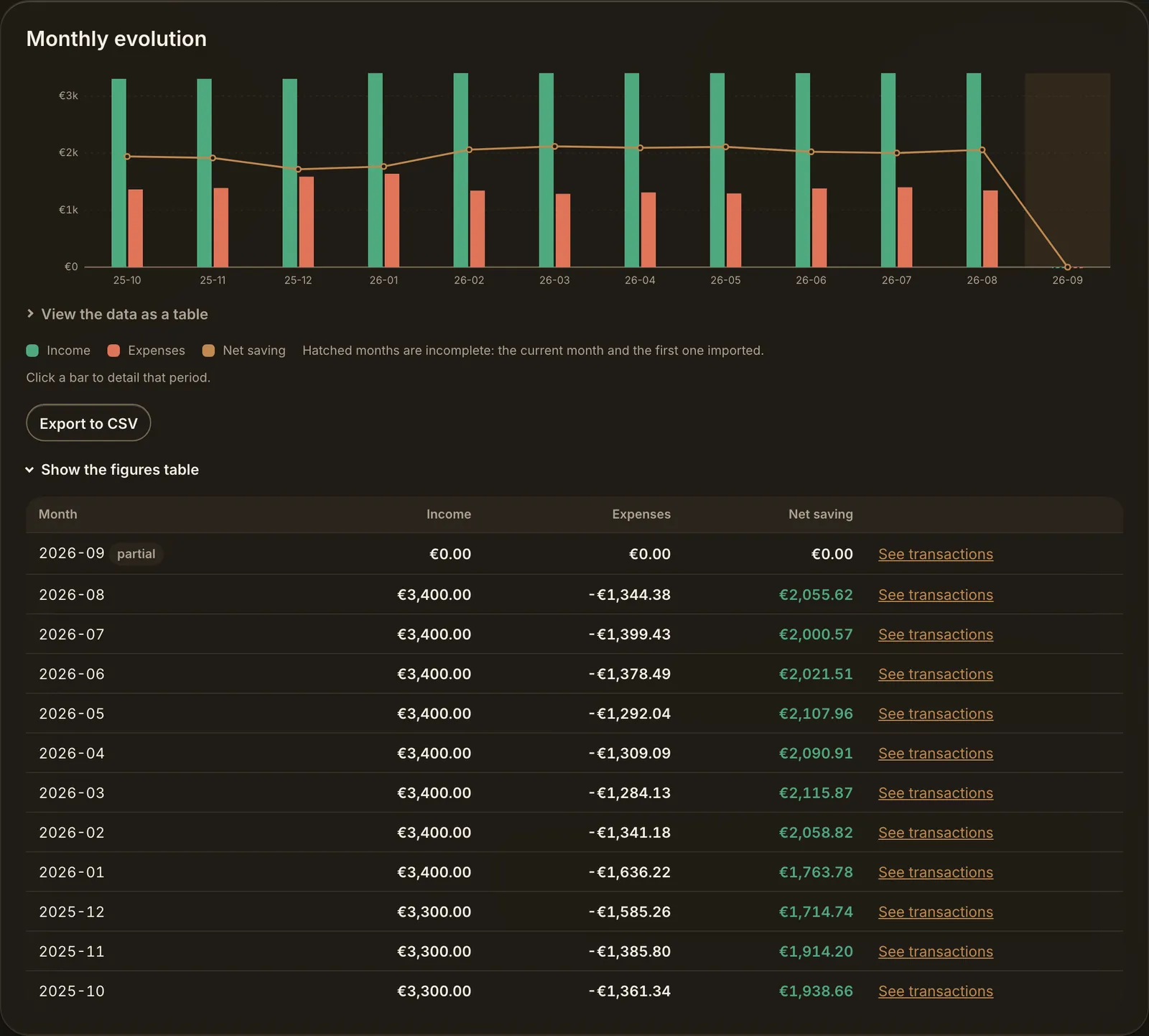This screenshot has width=1149, height=1036.
Task: Click the red Expenses legend swatch
Action: click(113, 351)
